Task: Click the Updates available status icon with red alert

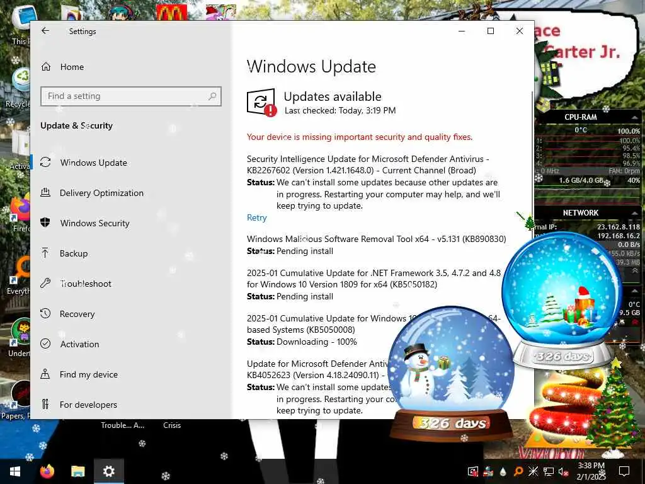Action: coord(261,103)
